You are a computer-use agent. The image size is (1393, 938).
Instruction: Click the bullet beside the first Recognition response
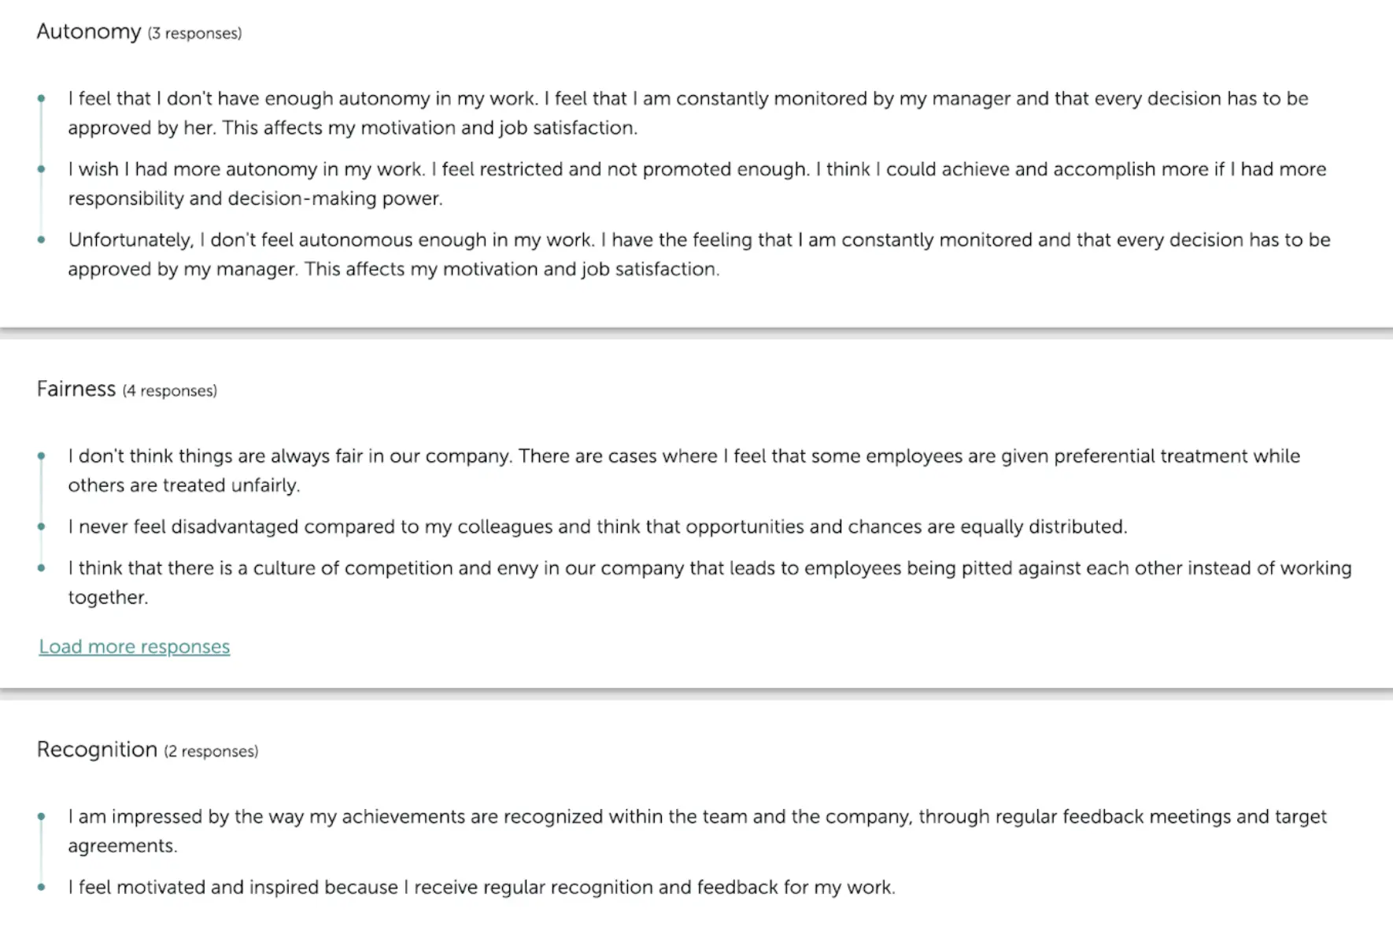pyautogui.click(x=41, y=816)
